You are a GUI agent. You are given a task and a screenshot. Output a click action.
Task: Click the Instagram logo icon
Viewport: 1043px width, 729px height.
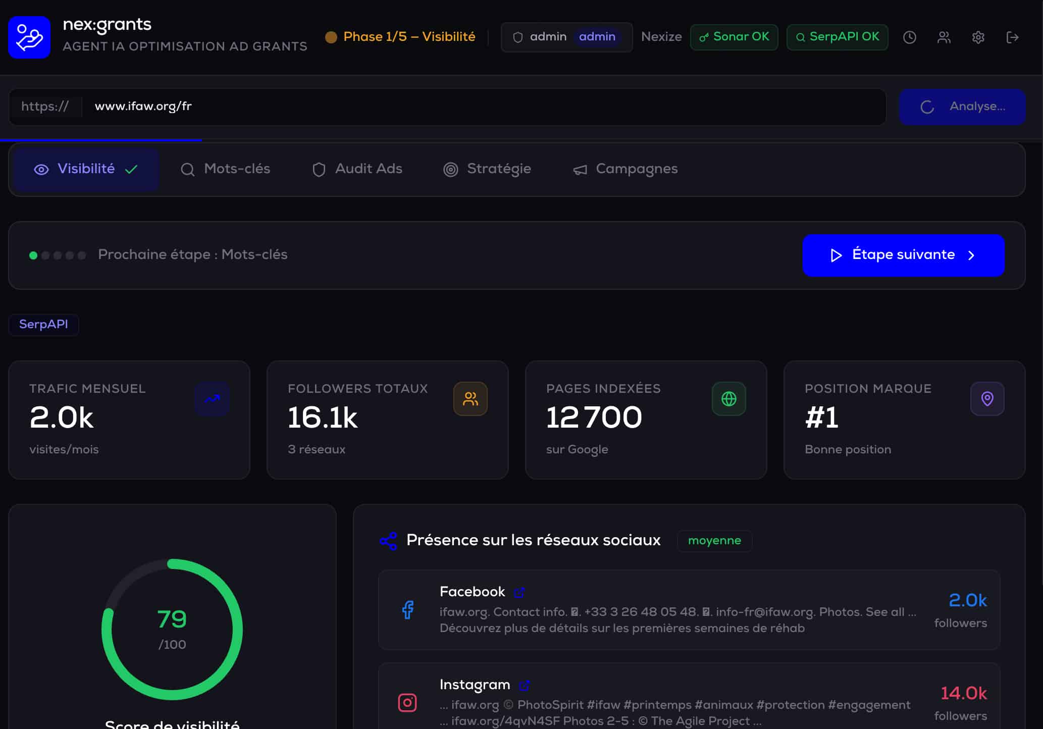click(407, 703)
